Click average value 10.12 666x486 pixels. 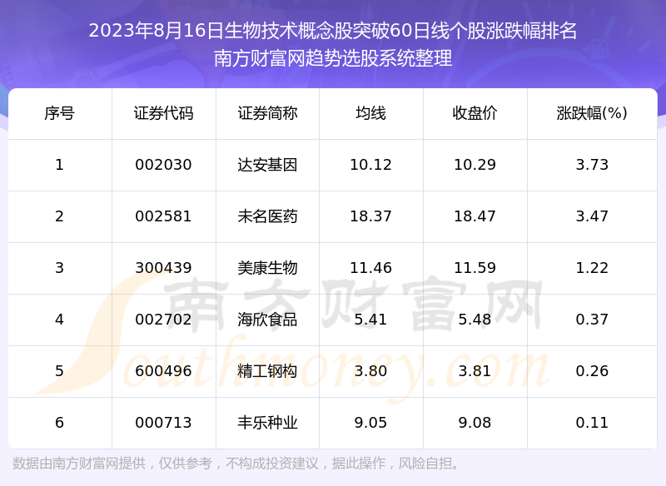[x=370, y=165]
